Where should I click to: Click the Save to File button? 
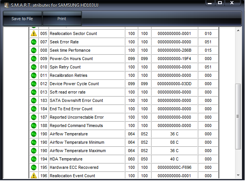(x=22, y=19)
